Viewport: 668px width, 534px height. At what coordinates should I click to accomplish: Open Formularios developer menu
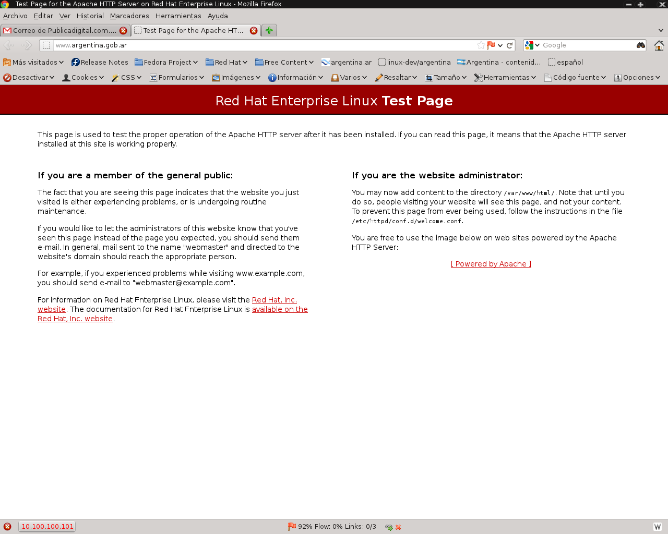[176, 77]
